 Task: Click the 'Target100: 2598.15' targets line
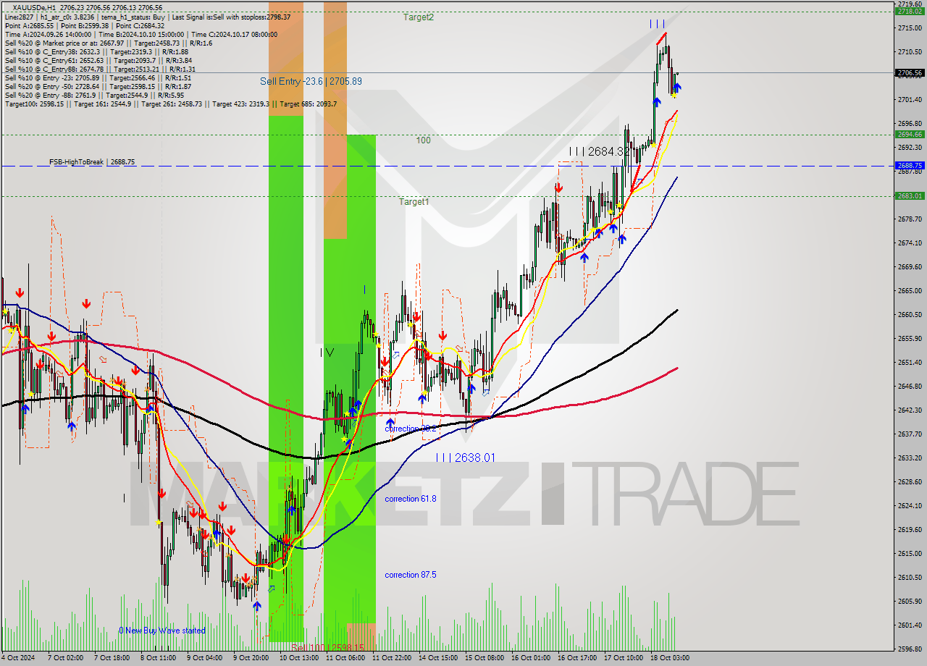[x=170, y=104]
